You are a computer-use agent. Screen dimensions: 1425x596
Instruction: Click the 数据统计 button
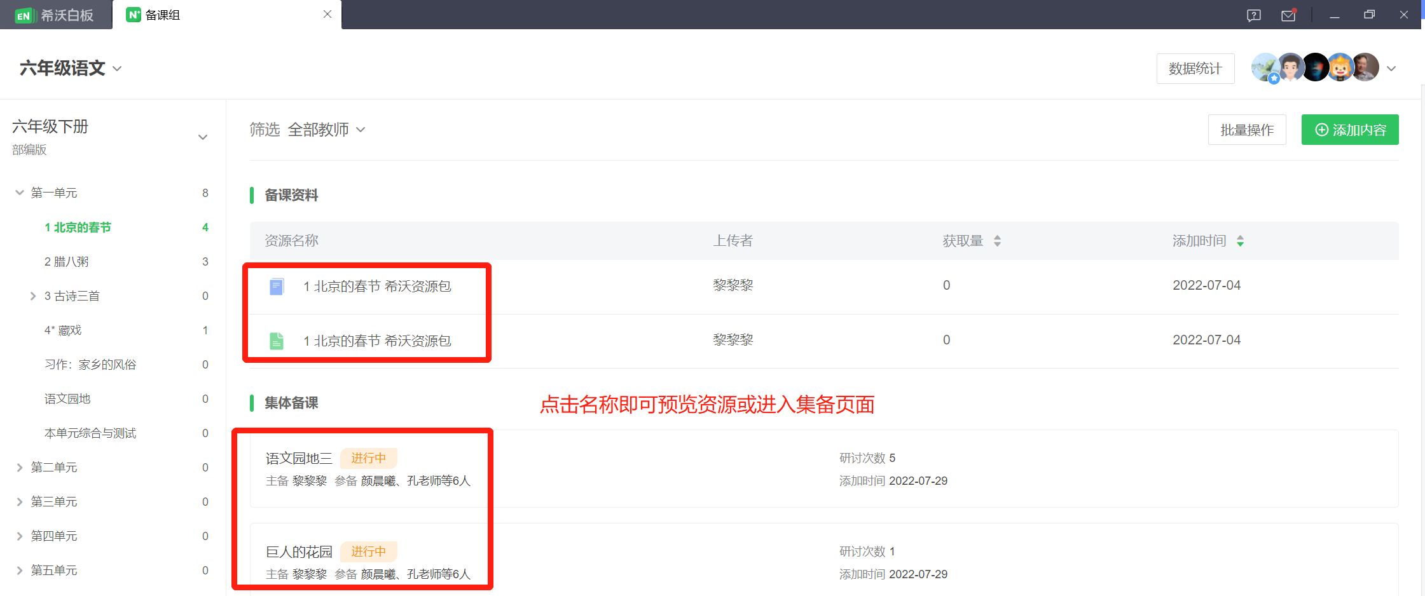tap(1195, 69)
